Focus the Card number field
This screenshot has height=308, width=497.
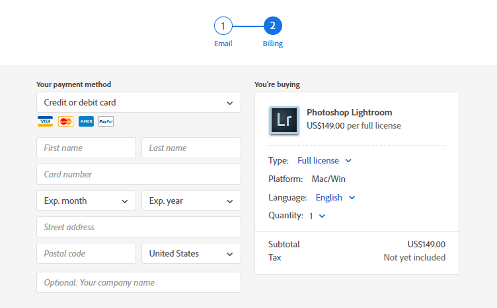(139, 174)
